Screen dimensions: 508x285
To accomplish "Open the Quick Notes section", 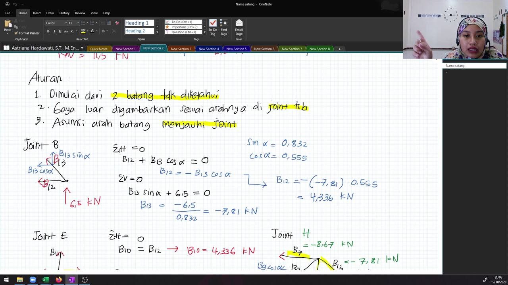I will pos(98,49).
